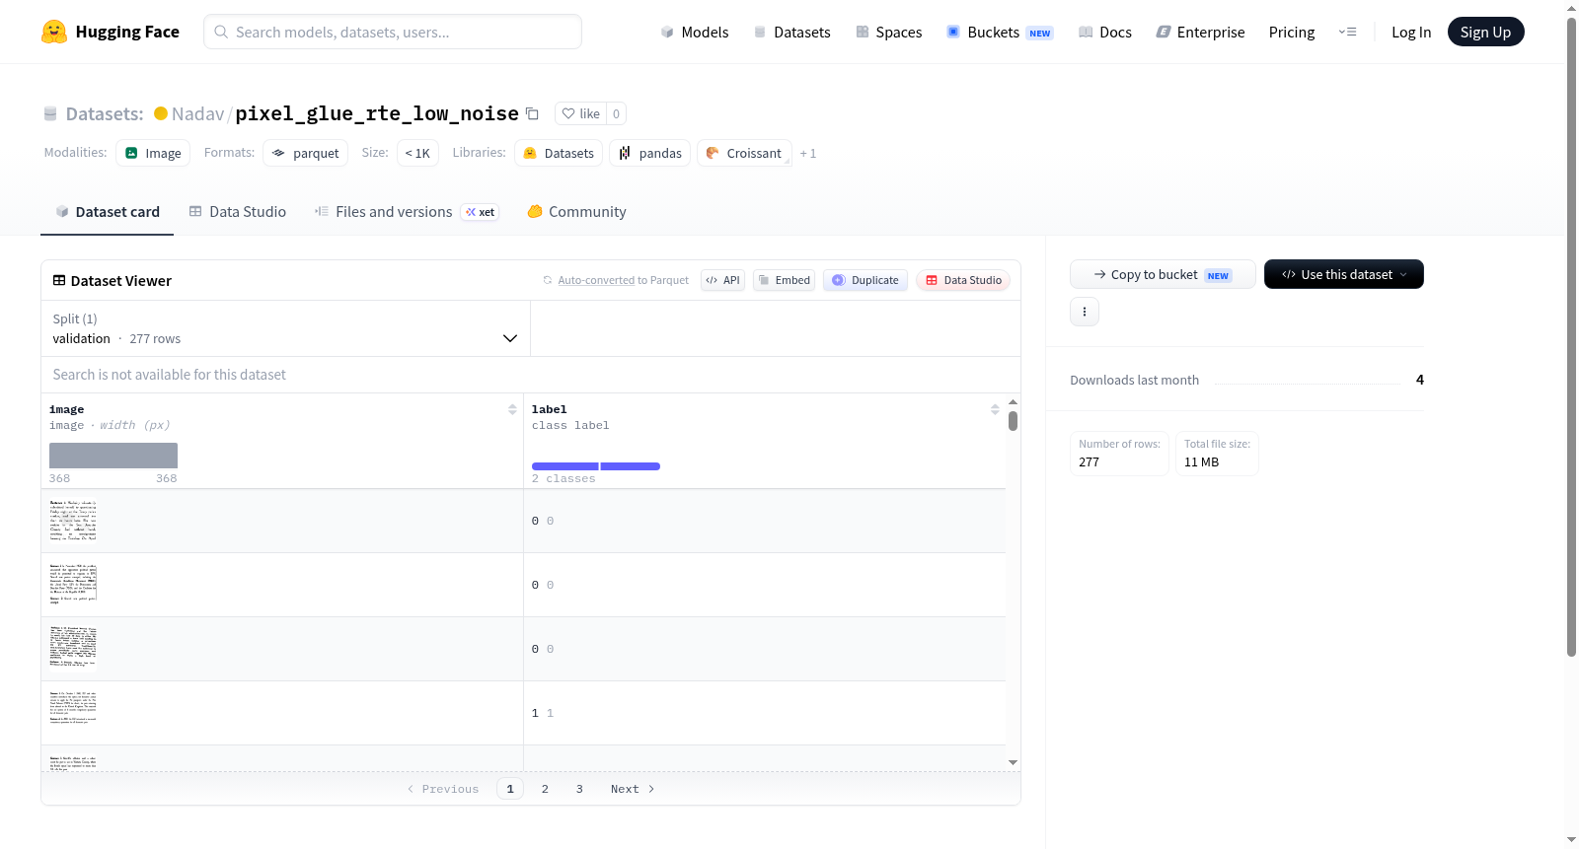Go to Spaces
The height and width of the screenshot is (849, 1579).
tap(888, 32)
